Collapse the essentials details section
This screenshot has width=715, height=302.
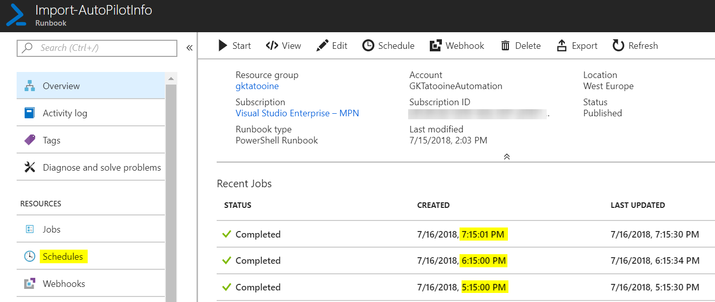pyautogui.click(x=506, y=157)
